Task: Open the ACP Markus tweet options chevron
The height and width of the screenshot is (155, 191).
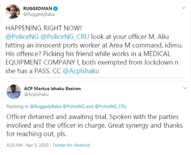Action: [185, 88]
